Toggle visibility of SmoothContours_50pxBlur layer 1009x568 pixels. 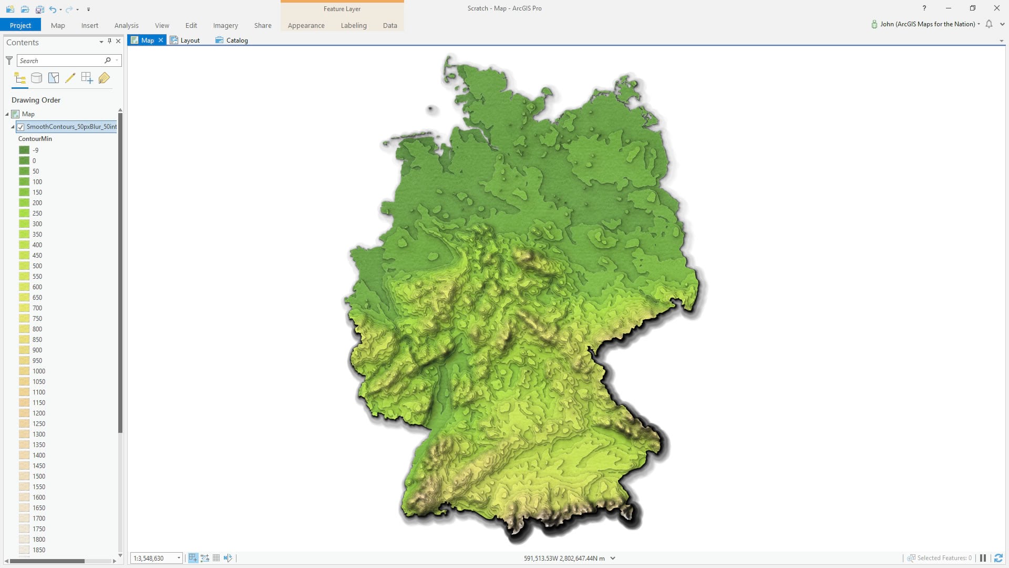click(20, 127)
